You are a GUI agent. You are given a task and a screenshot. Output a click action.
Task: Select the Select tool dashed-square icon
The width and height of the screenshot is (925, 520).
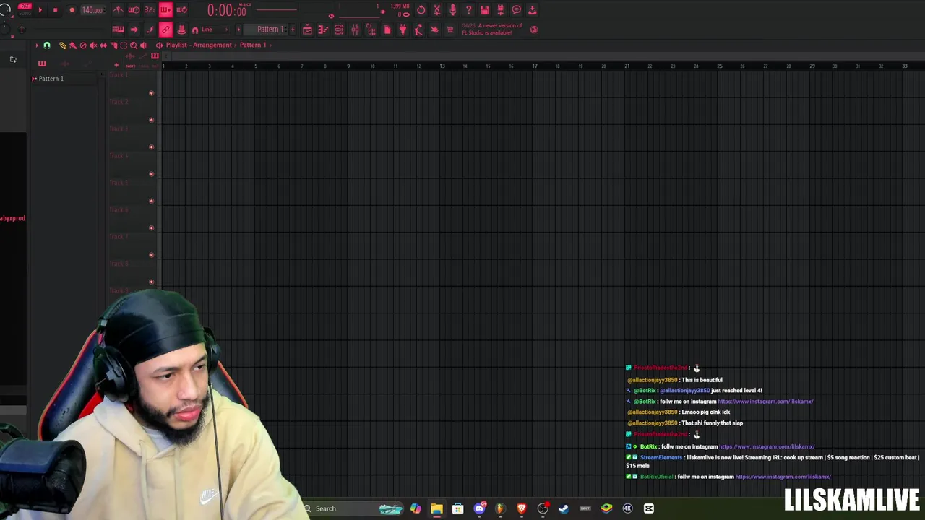(124, 45)
